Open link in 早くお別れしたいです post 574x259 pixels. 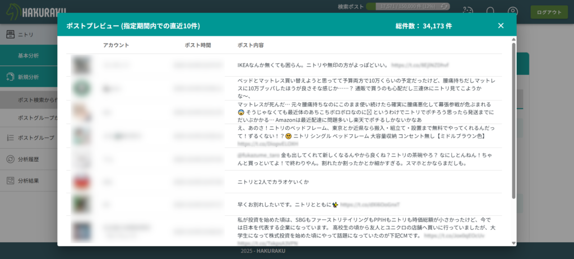tap(362, 205)
